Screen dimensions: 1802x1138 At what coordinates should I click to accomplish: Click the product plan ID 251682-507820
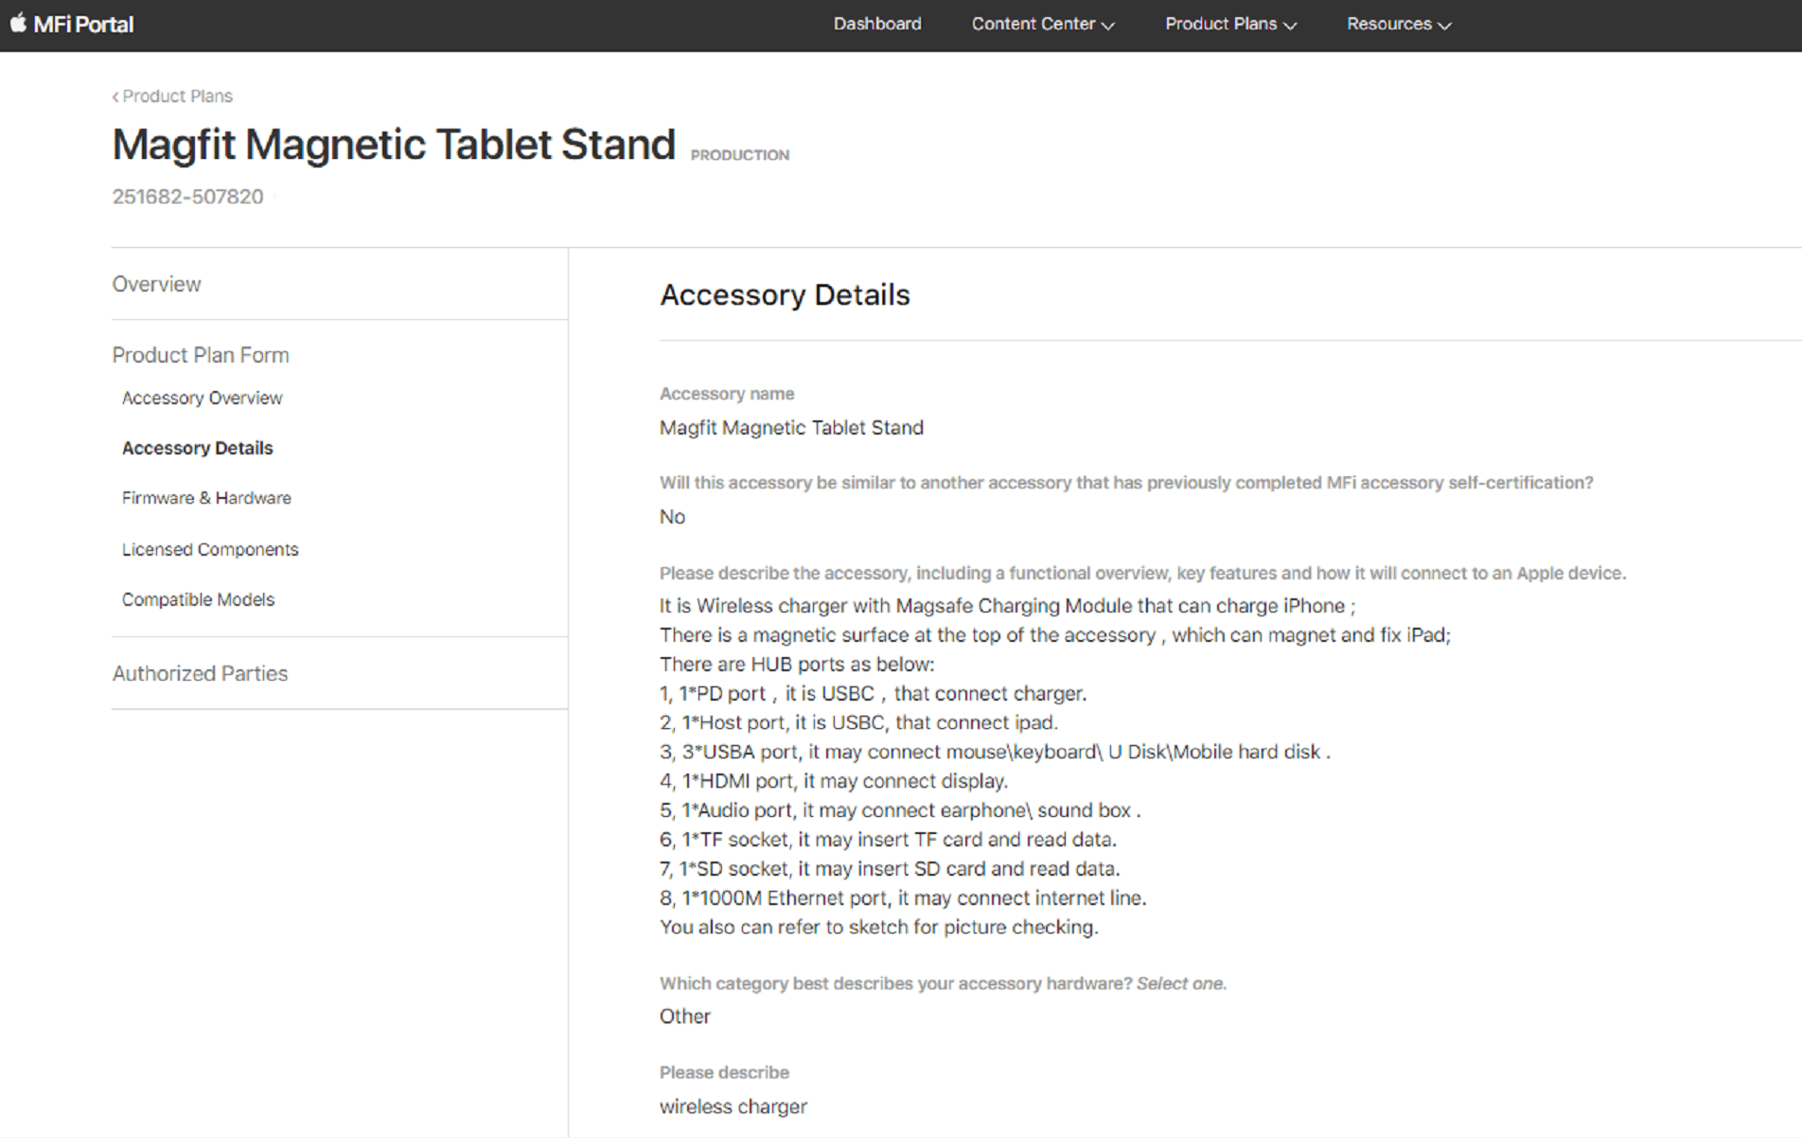pyautogui.click(x=187, y=197)
